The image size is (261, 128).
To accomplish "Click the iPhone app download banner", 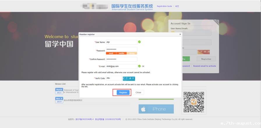I will tap(156, 109).
